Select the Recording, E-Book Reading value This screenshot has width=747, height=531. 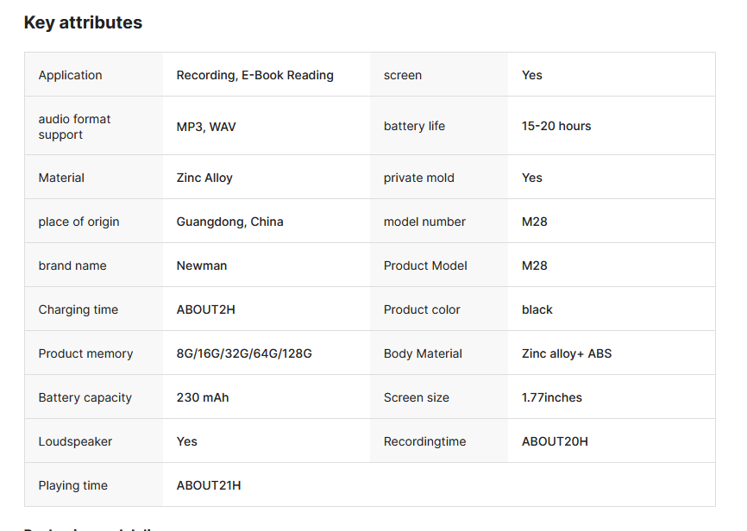pos(254,75)
